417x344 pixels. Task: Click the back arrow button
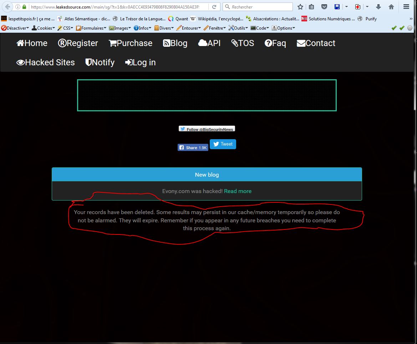pyautogui.click(x=7, y=7)
